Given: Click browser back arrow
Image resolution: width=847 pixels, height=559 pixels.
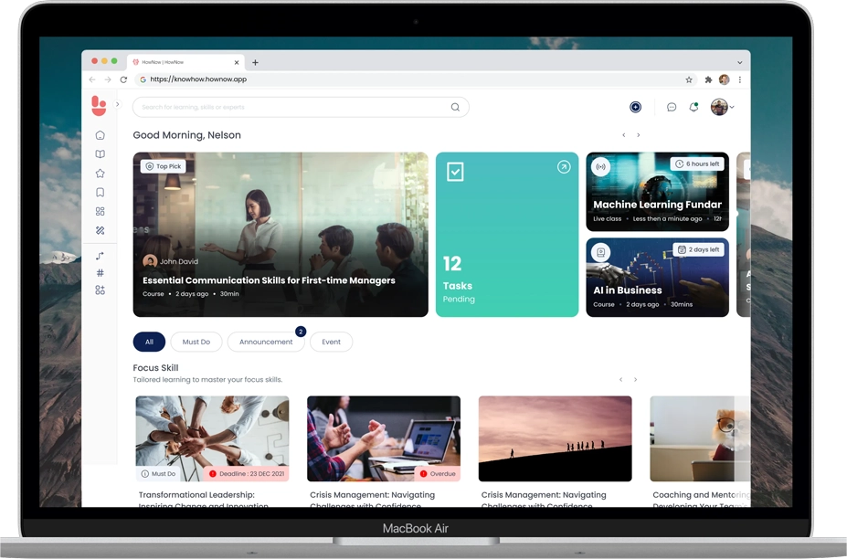Looking at the screenshot, I should [x=92, y=79].
